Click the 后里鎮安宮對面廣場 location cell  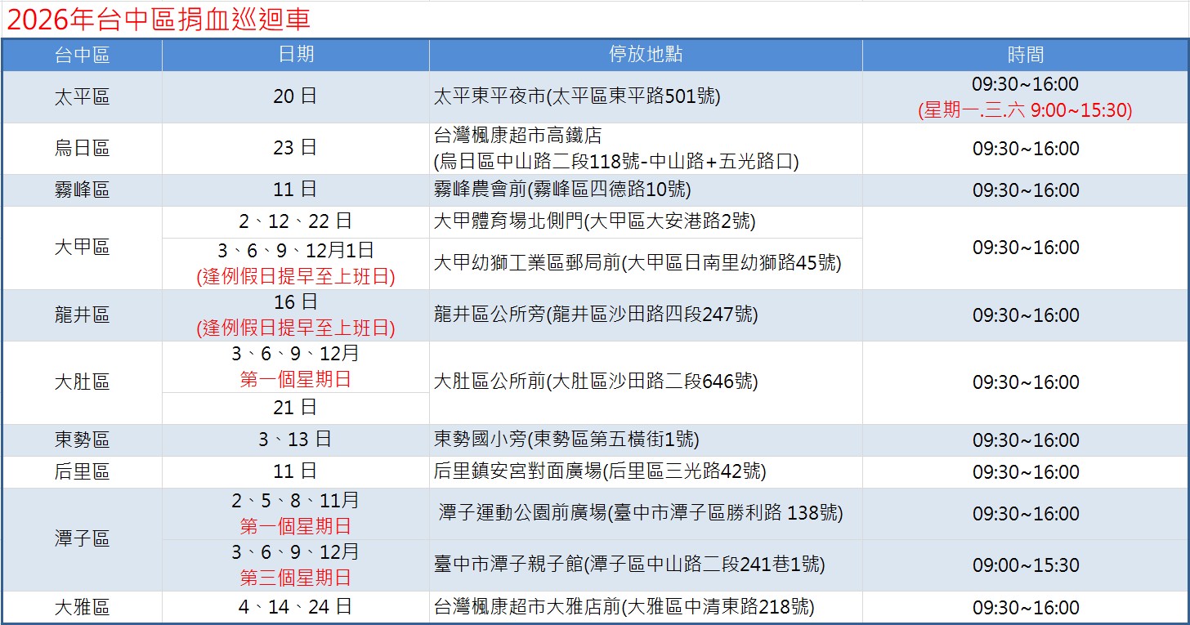pyautogui.click(x=600, y=472)
